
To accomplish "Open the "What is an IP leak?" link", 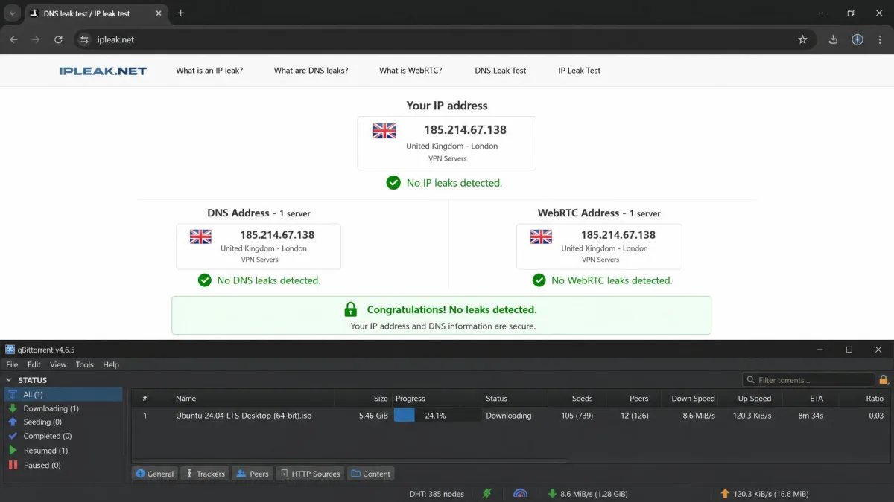I will coord(209,71).
